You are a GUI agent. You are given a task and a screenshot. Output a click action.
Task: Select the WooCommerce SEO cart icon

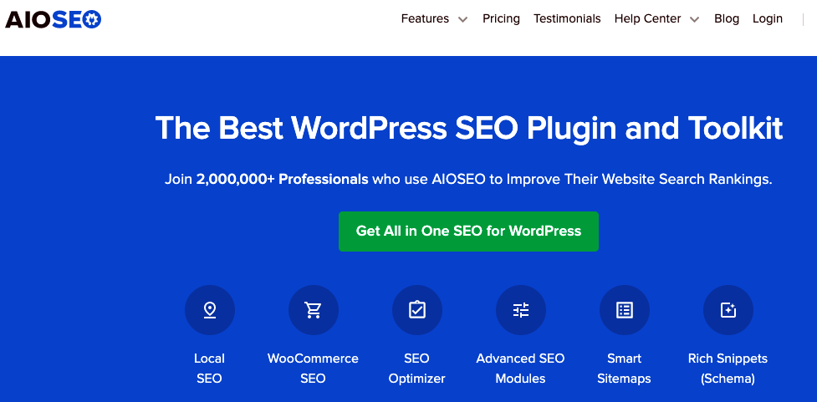pos(313,310)
